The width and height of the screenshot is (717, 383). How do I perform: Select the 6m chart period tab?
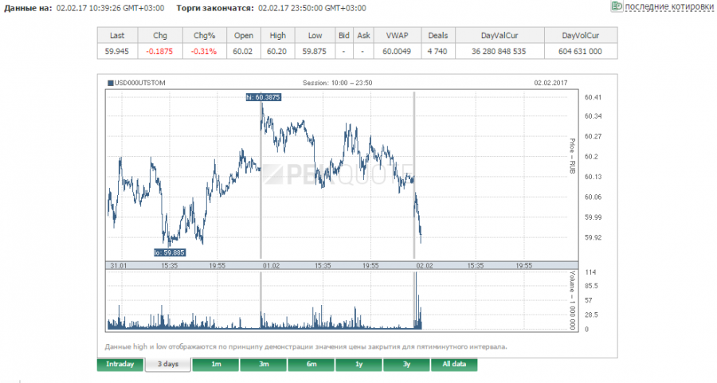[x=311, y=365]
